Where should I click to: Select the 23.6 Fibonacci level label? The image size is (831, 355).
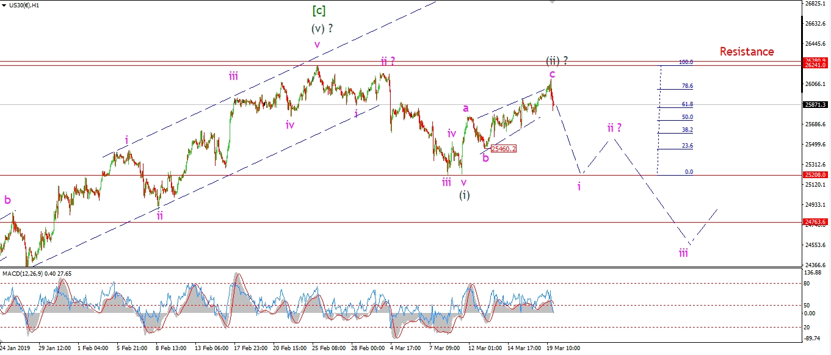(688, 146)
